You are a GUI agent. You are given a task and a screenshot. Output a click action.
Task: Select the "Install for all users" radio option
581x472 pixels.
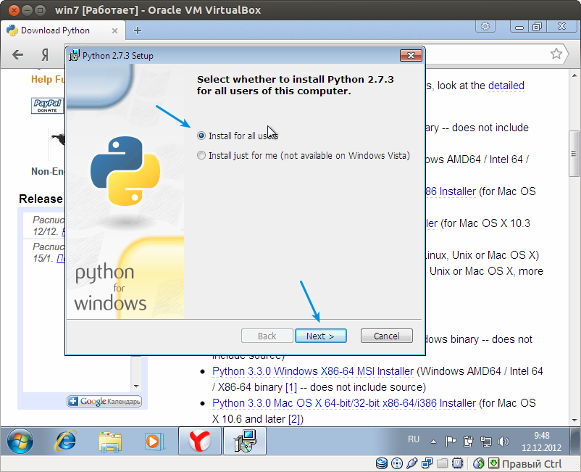tap(201, 136)
